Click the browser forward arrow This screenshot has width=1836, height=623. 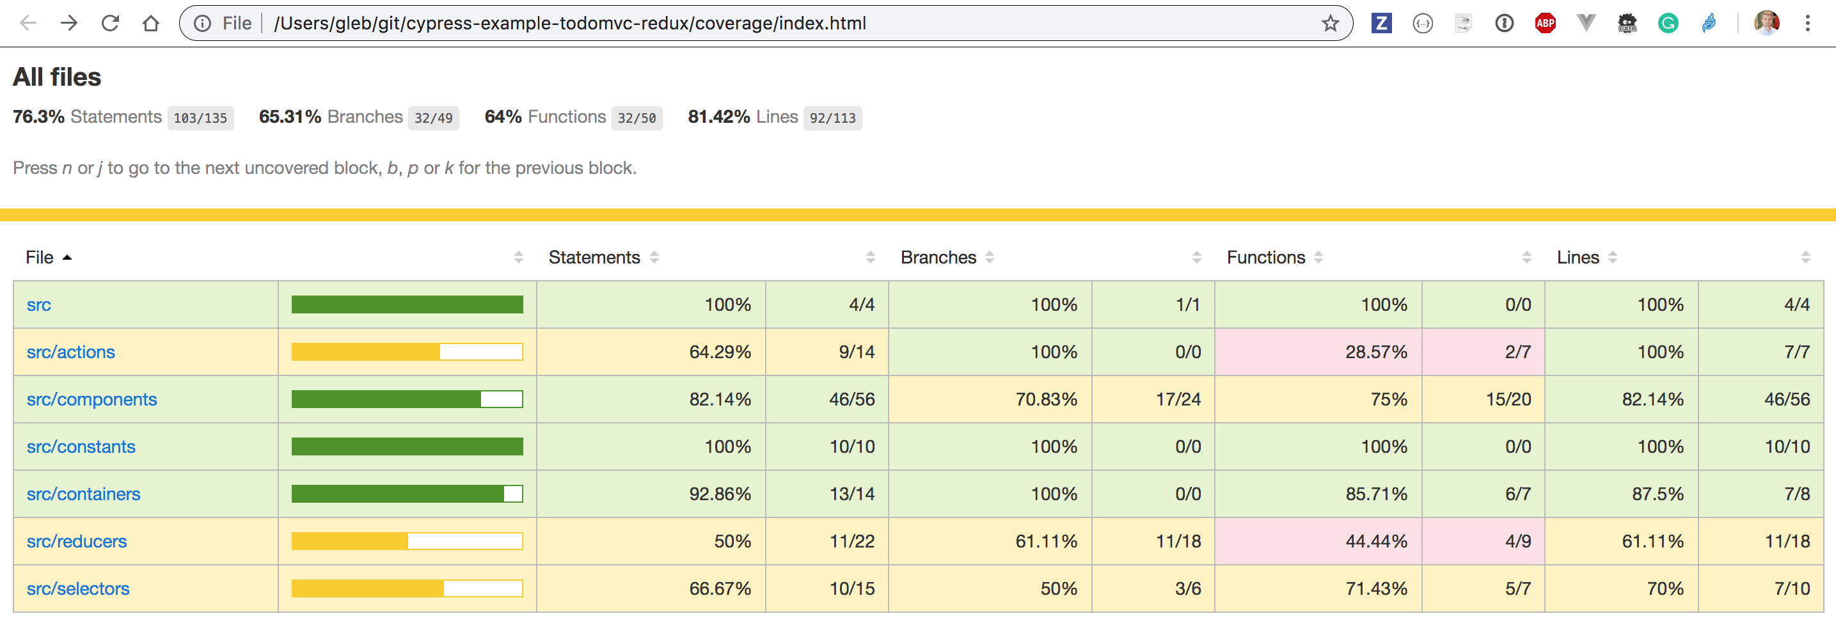(x=69, y=24)
